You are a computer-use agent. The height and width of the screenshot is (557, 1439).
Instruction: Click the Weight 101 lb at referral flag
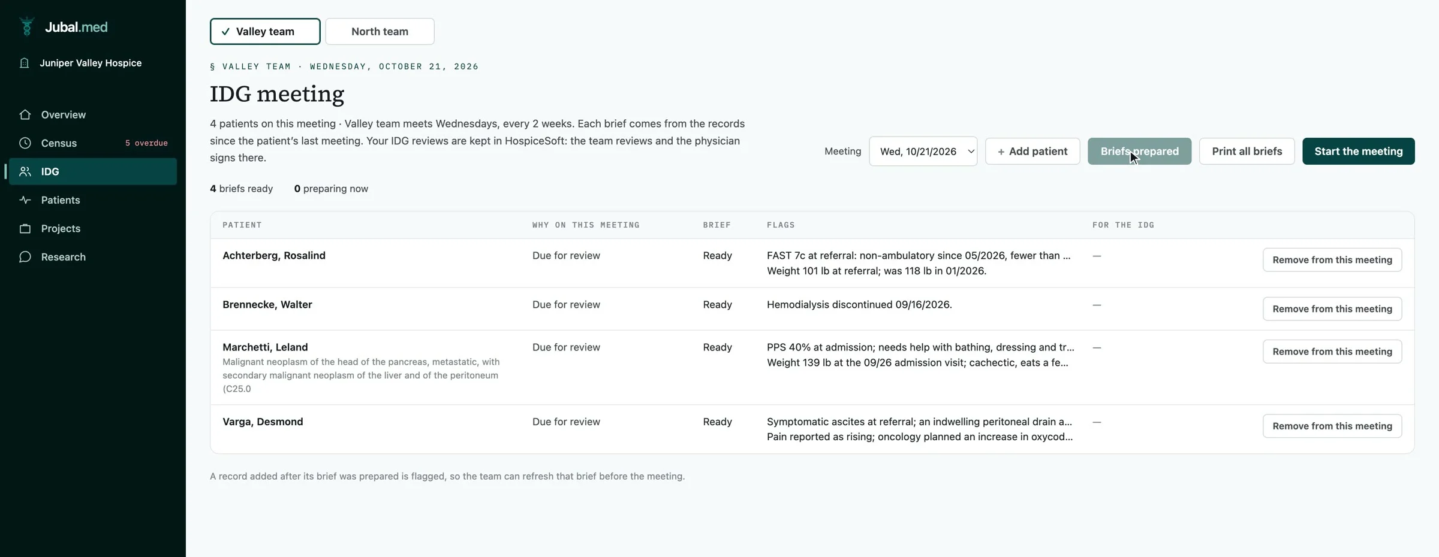(877, 271)
